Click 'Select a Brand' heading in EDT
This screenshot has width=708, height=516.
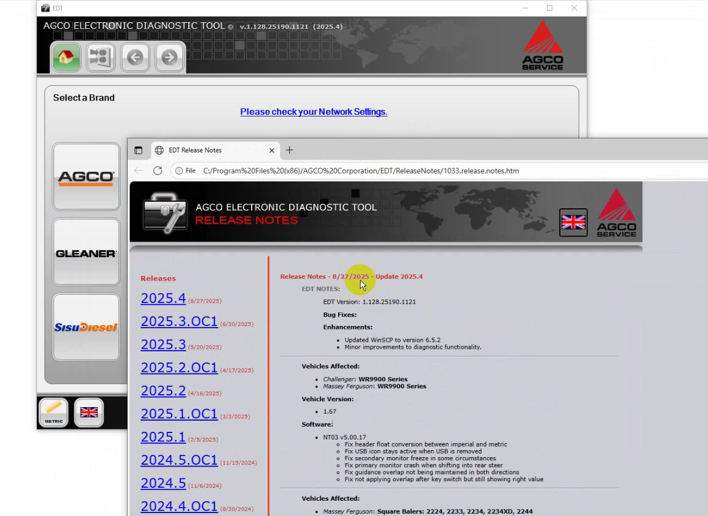(x=84, y=98)
